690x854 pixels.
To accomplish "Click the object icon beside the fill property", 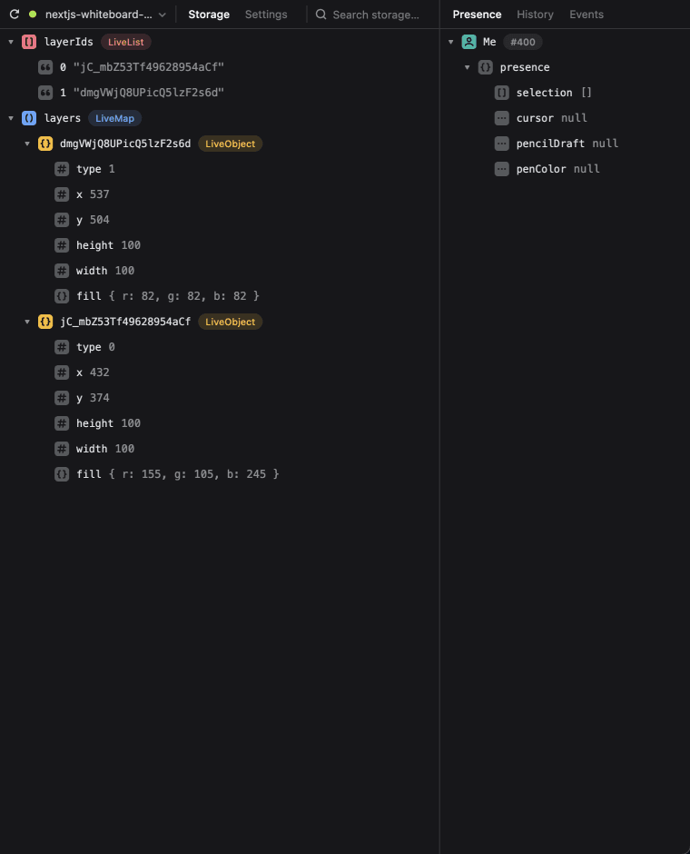I will click(62, 295).
